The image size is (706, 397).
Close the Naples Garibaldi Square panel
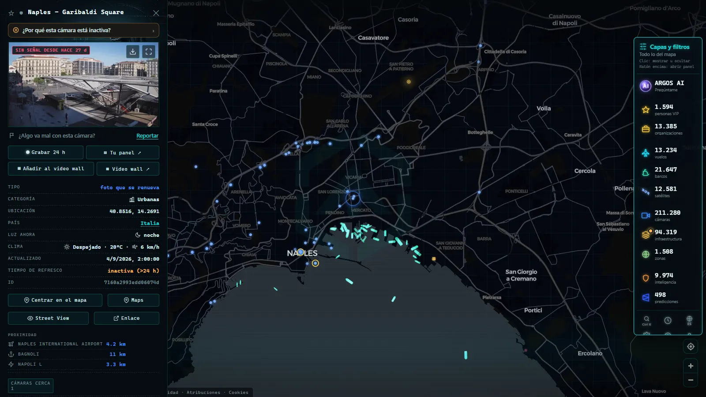pos(156,13)
